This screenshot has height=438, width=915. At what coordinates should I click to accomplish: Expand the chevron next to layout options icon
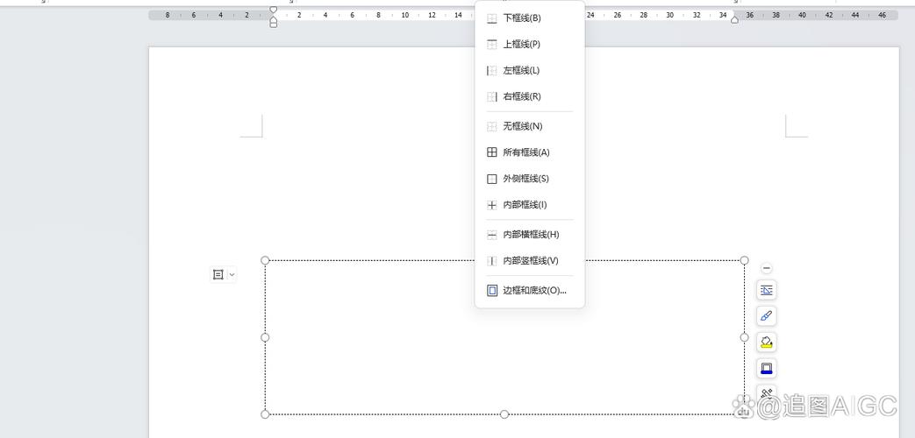[x=232, y=274]
